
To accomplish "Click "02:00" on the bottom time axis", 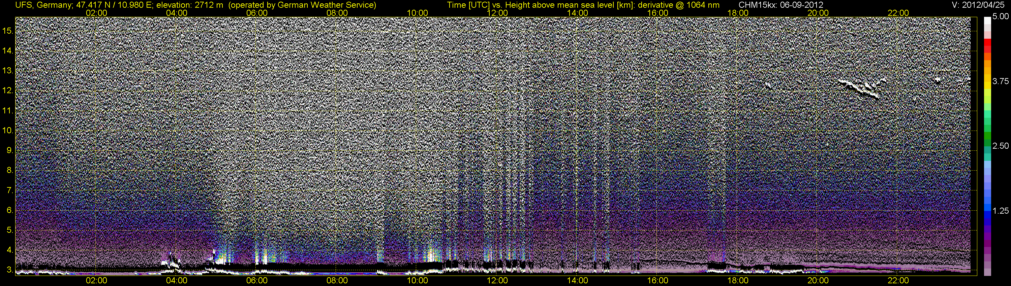I will click(96, 281).
